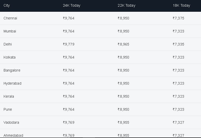Select the Kerala row label
This screenshot has width=201, height=138.
[x=9, y=96]
